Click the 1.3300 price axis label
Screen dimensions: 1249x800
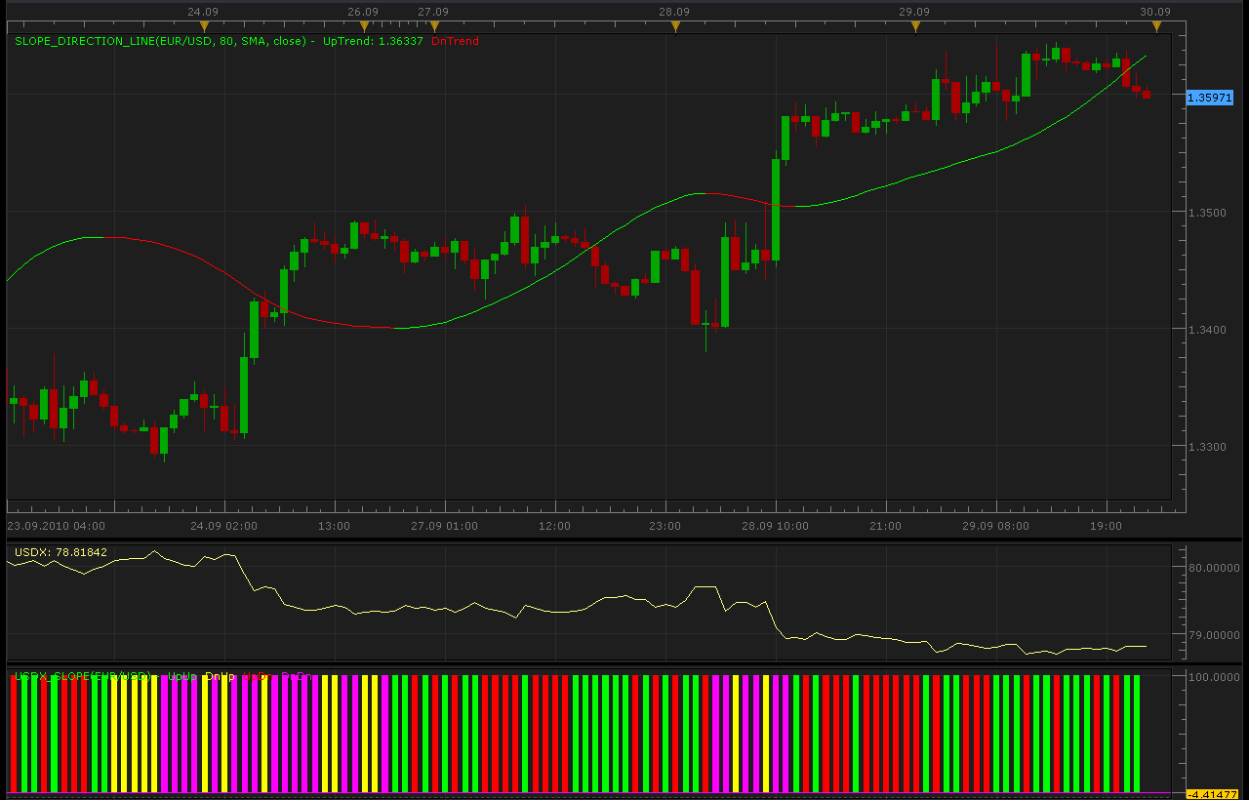coord(1206,447)
